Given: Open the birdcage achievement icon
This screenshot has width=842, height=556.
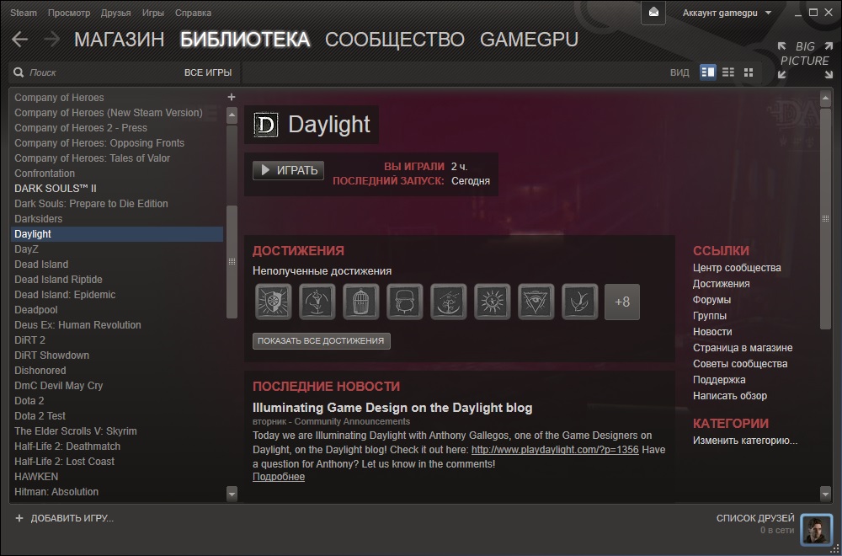Looking at the screenshot, I should 361,302.
